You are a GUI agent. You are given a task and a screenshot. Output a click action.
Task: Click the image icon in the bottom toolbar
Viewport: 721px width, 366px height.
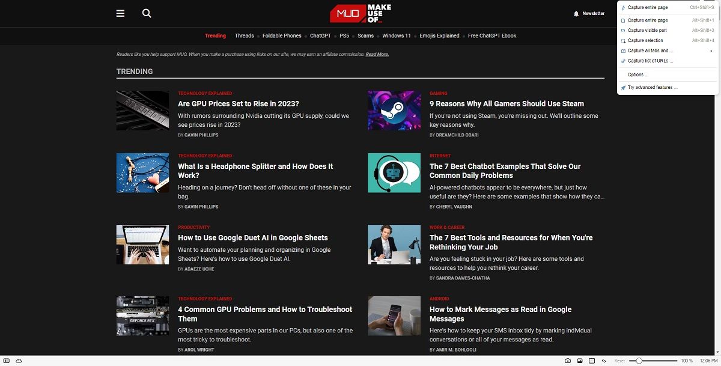click(580, 360)
